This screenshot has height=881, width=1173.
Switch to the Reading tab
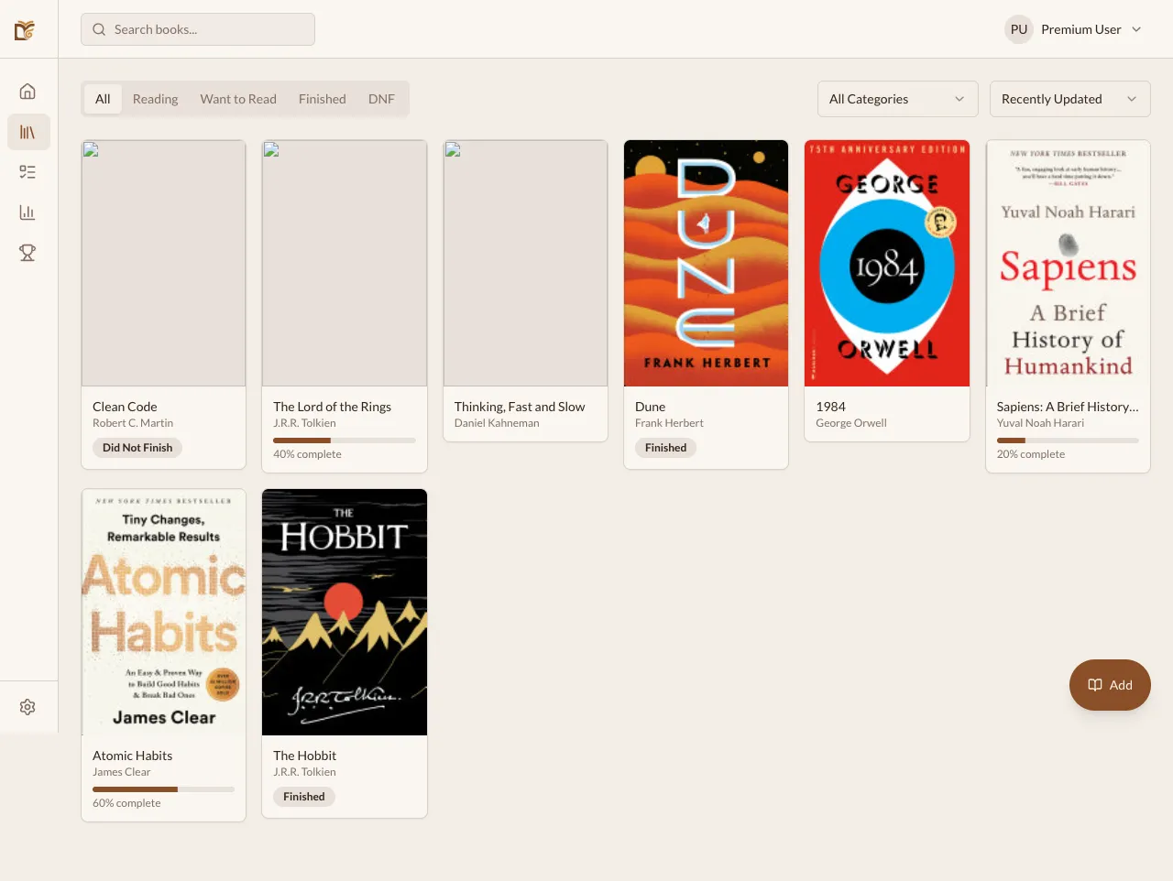click(155, 99)
